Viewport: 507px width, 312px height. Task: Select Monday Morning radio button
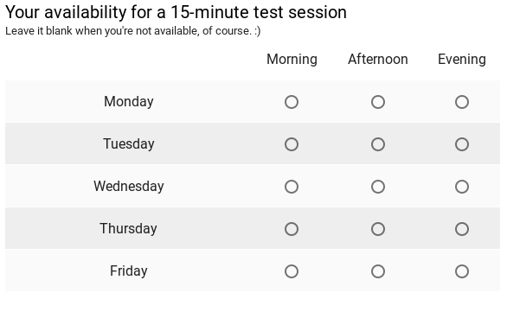(x=292, y=102)
